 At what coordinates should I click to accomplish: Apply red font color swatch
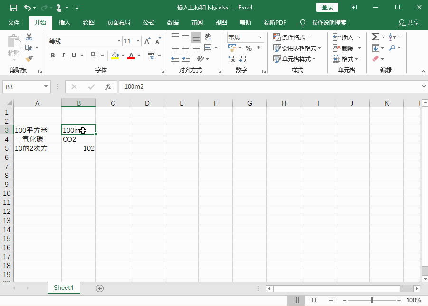[x=131, y=56]
